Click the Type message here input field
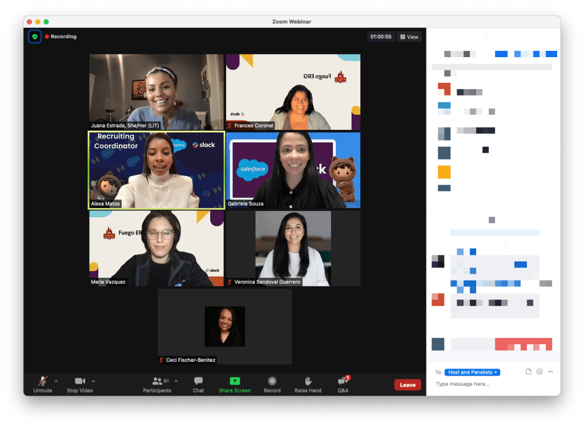 [491, 384]
